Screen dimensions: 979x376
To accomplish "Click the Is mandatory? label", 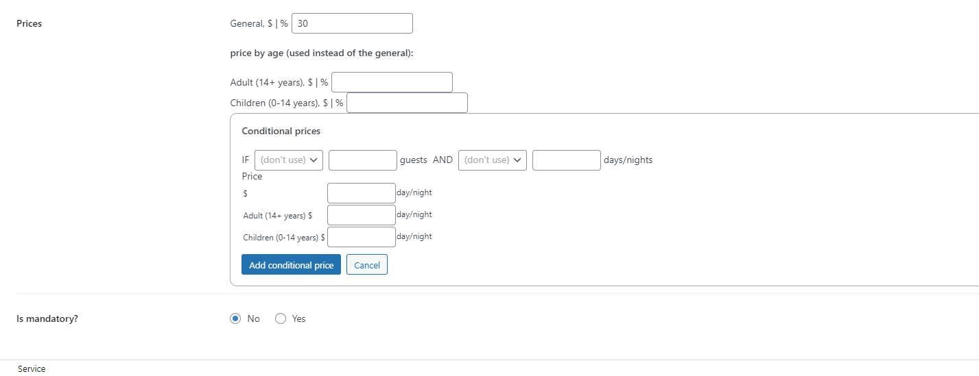I will click(x=47, y=318).
